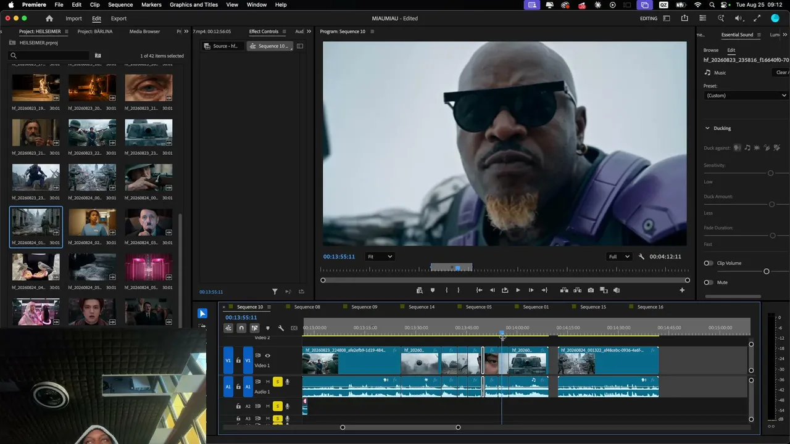
Task: Step back one frame
Action: [x=492, y=290]
